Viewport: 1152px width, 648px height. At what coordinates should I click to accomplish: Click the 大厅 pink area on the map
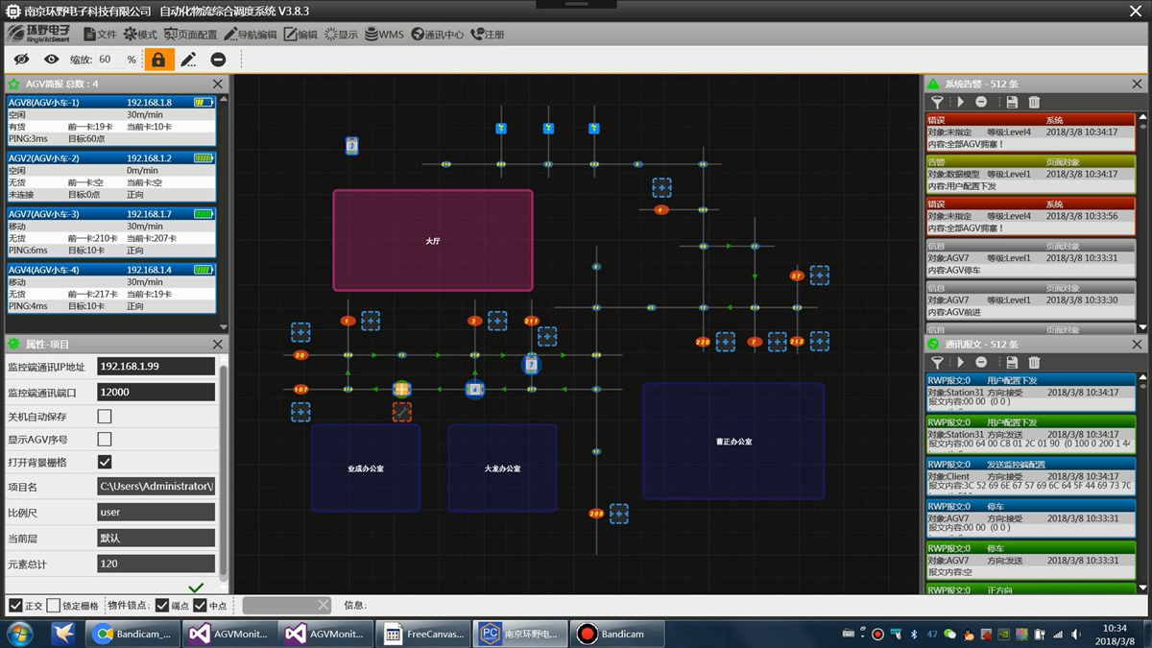point(432,240)
